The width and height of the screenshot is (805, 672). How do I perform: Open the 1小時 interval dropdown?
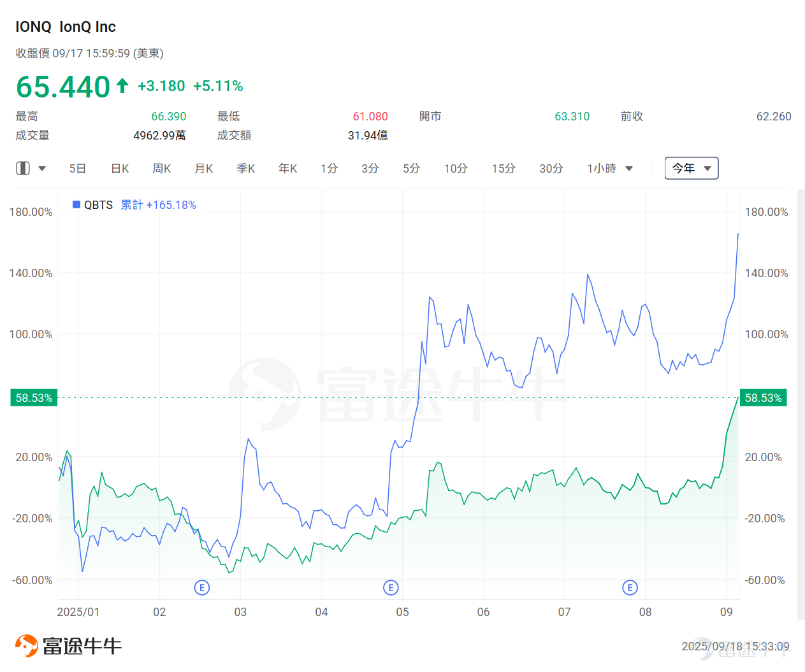pos(610,168)
